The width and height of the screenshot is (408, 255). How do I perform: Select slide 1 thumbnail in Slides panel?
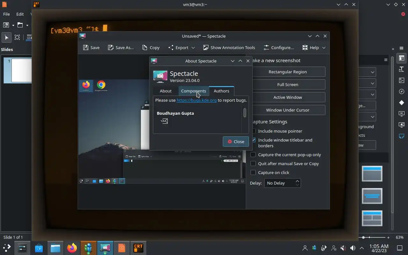coord(21,70)
